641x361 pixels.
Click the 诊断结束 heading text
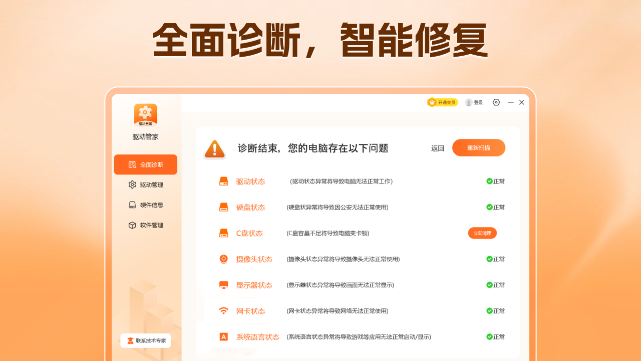(313, 148)
